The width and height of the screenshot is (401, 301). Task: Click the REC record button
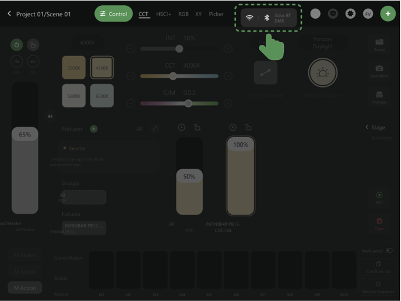(x=379, y=198)
